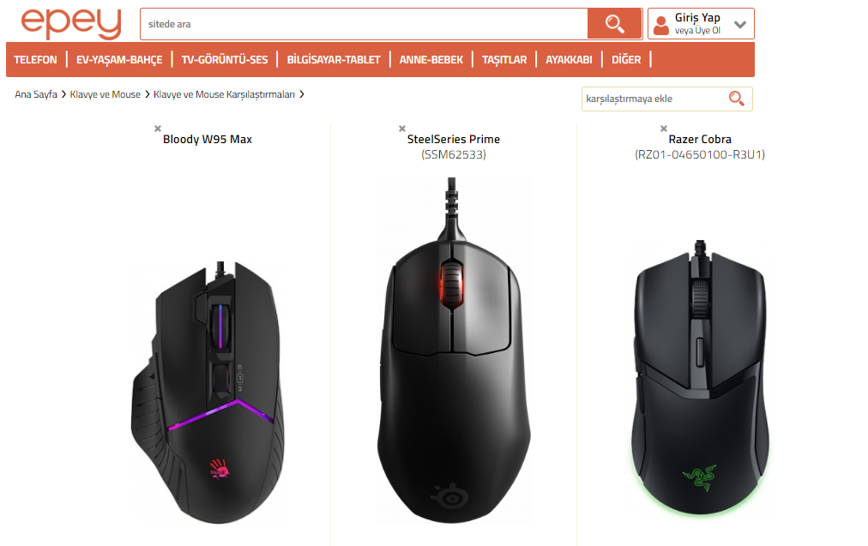868x546 pixels.
Task: Open the TV-GÖRÜNTÜ-SES category menu
Action: 225,60
